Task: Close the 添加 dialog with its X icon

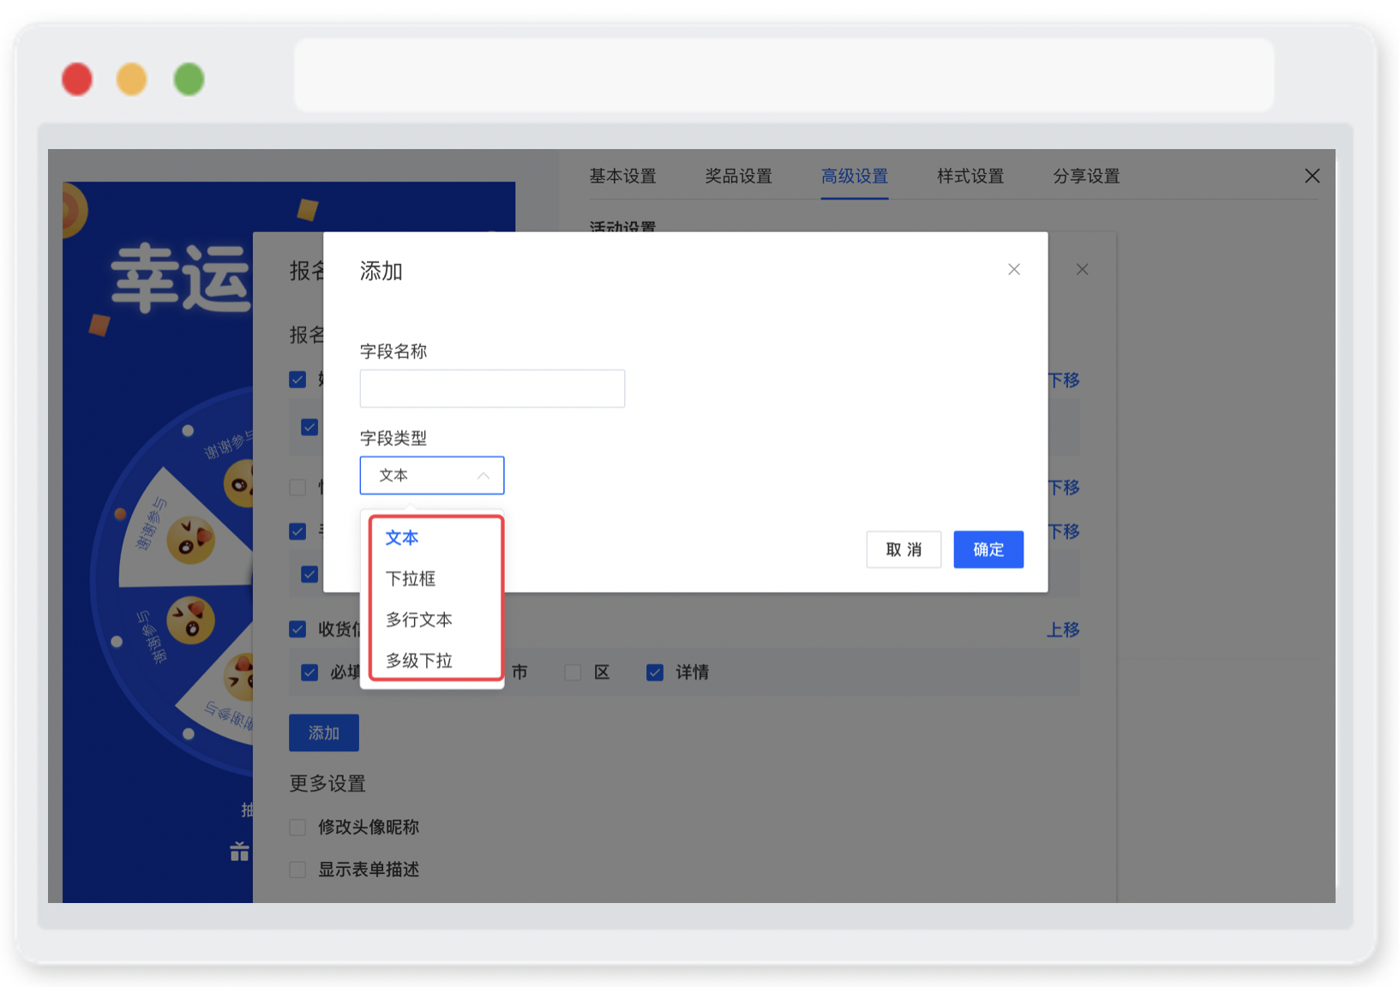Action: 1014,270
